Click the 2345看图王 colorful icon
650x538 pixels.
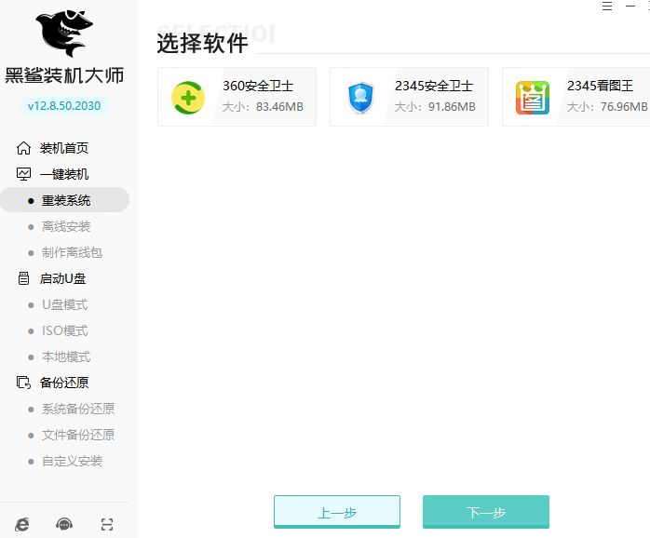(x=533, y=98)
